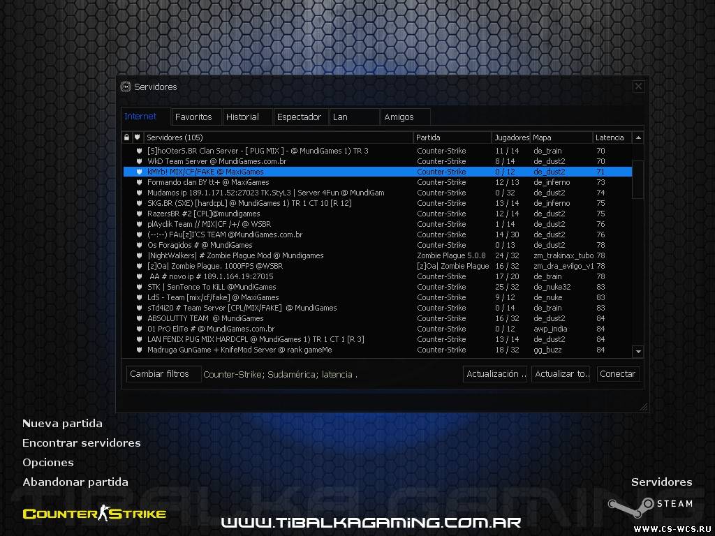
Task: Select server 'AA # novo ip # 189.1.164.19:27015'
Action: point(378,276)
